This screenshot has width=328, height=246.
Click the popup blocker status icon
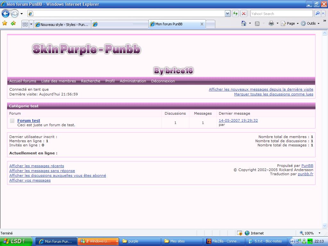pyautogui.click(x=240, y=233)
